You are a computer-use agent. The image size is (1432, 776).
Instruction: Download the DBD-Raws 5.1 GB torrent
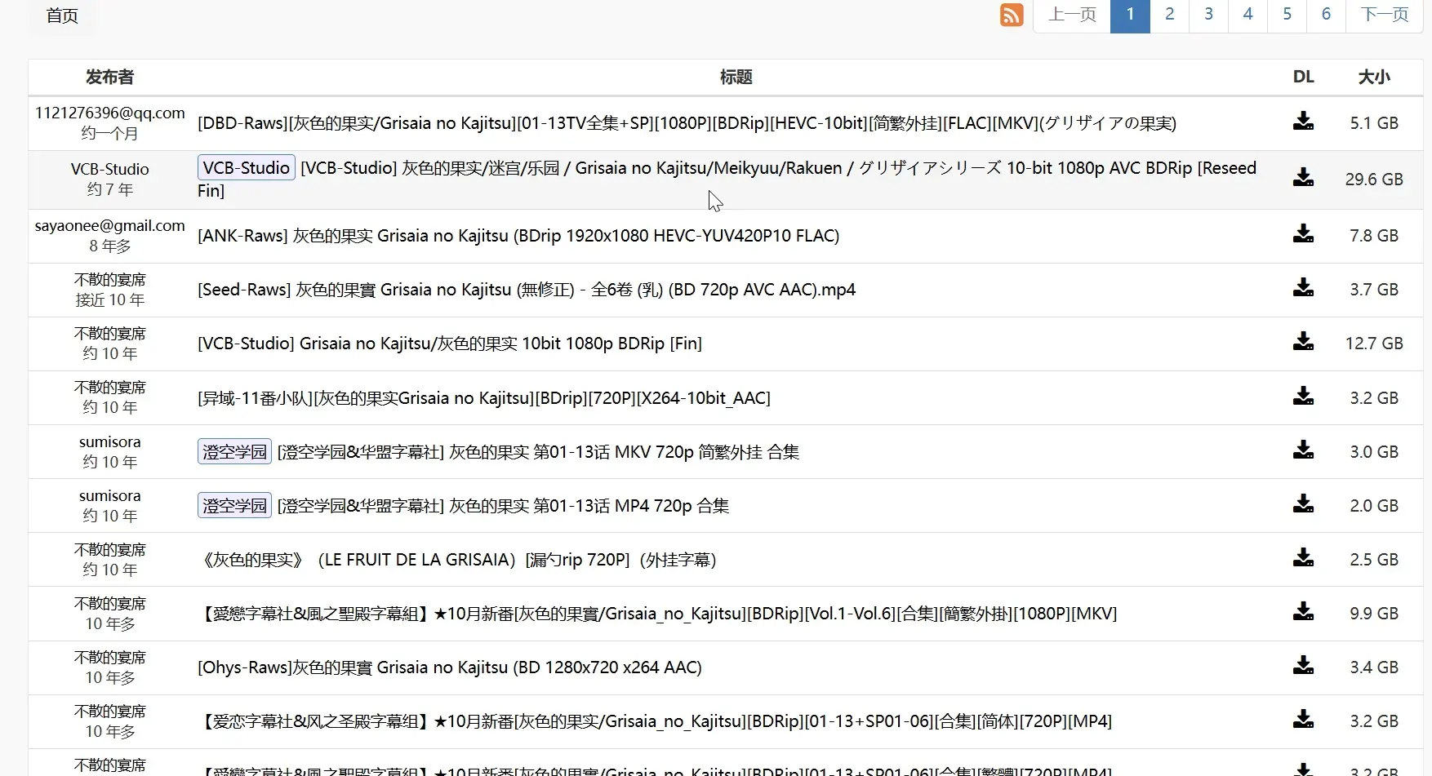tap(1303, 122)
